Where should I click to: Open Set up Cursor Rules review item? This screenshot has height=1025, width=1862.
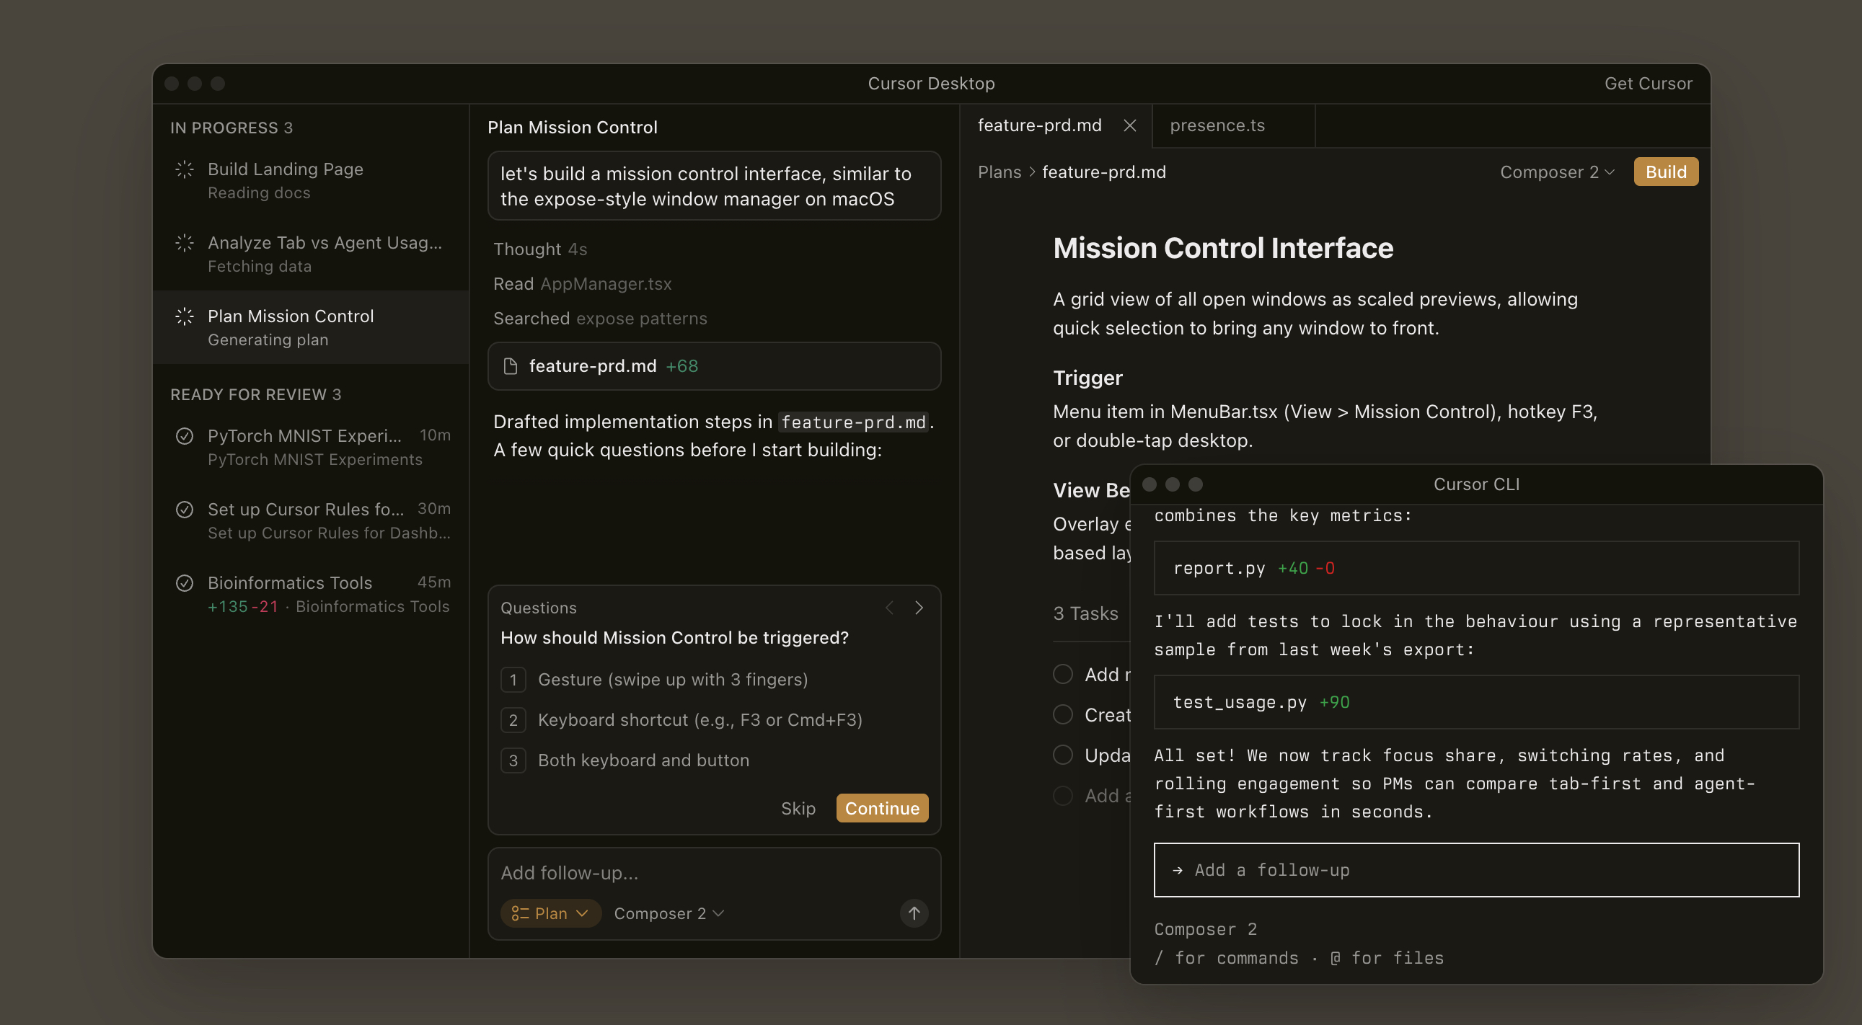point(312,521)
